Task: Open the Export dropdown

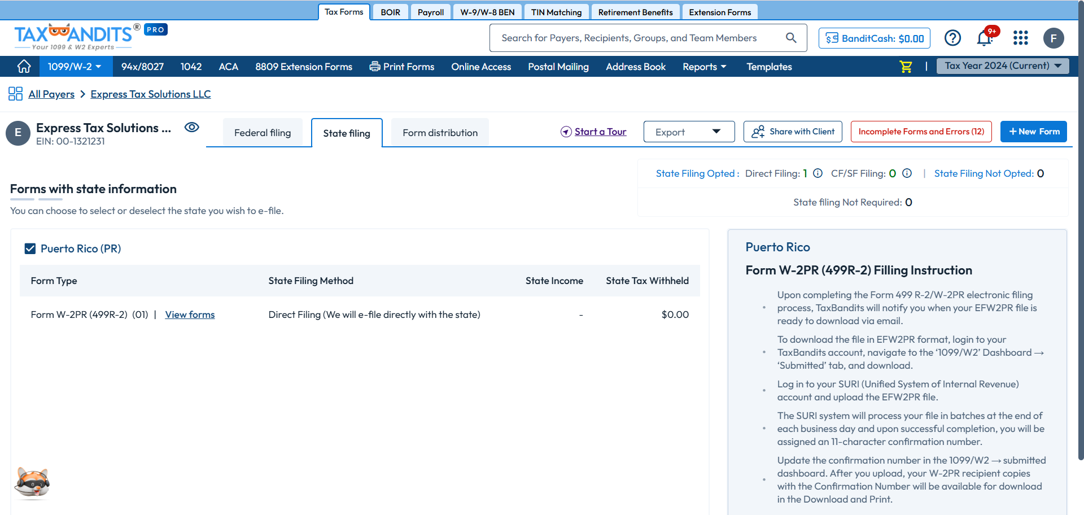Action: [x=689, y=132]
